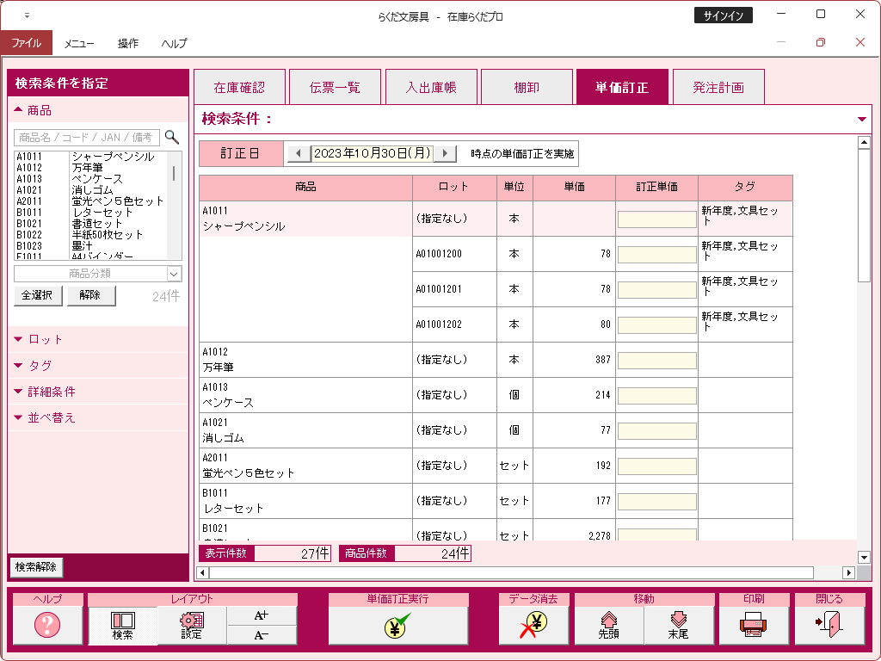881x661 pixels.
Task: Click the 全選択 button
Action: (x=37, y=296)
